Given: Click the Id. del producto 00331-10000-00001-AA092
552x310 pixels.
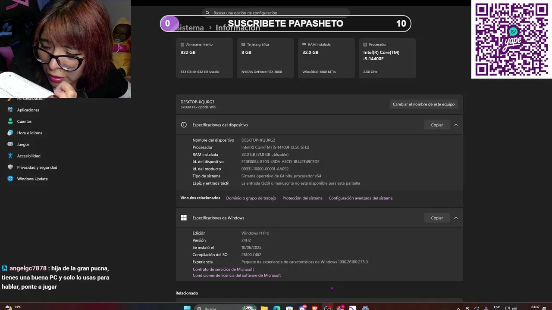Looking at the screenshot, I should pyautogui.click(x=265, y=169).
